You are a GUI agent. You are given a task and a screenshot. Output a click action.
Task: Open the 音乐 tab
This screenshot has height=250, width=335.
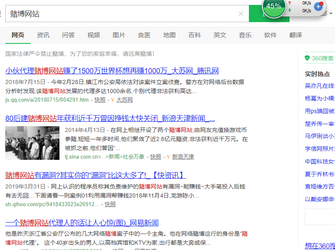pos(245,35)
